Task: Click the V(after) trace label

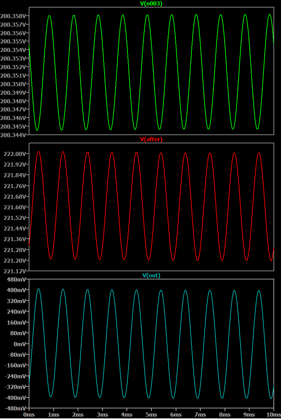Action: pos(151,139)
